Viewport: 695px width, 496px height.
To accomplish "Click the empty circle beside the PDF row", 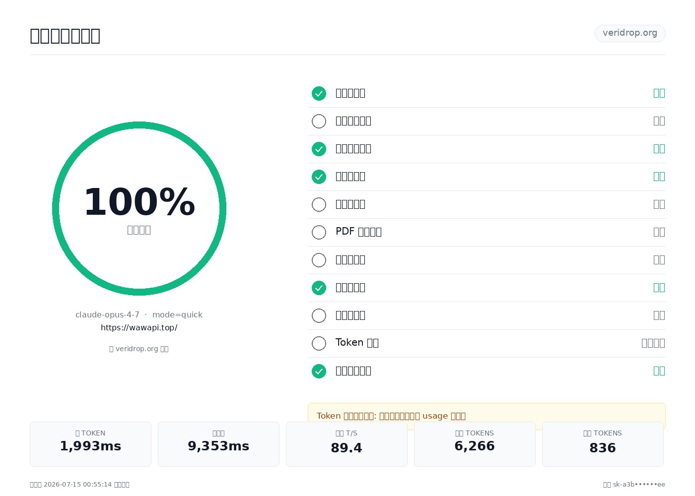I will (319, 232).
